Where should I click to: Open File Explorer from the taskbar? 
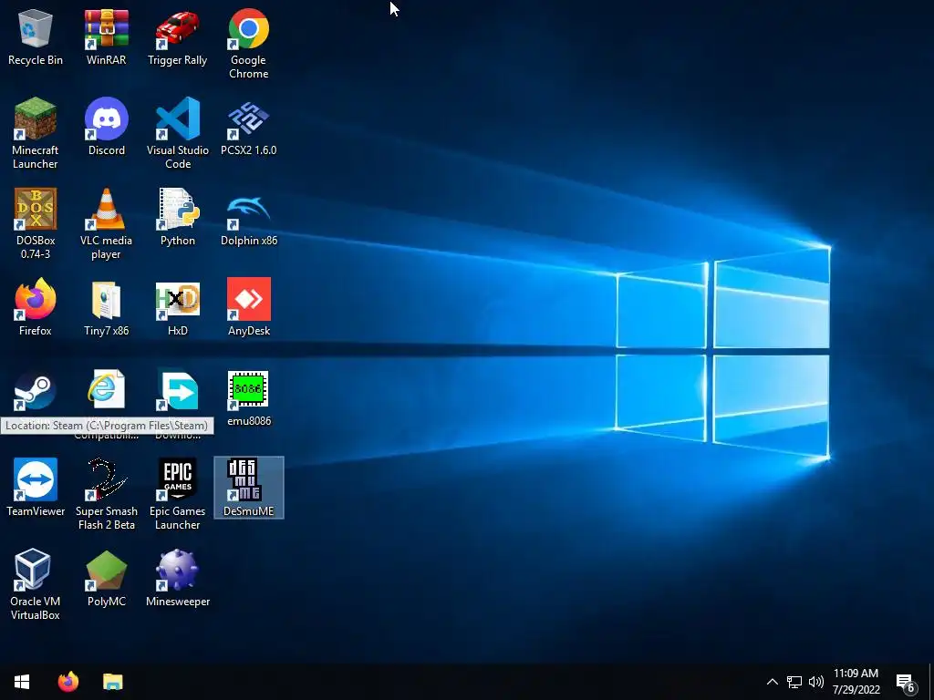tap(112, 682)
